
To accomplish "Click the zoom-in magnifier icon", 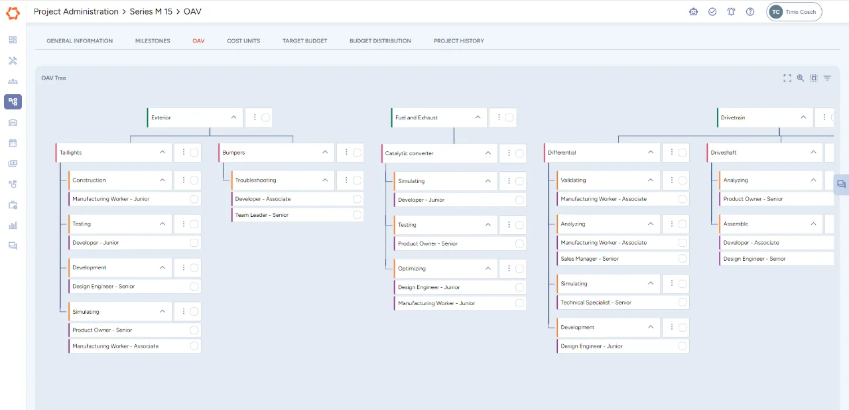I will point(801,78).
